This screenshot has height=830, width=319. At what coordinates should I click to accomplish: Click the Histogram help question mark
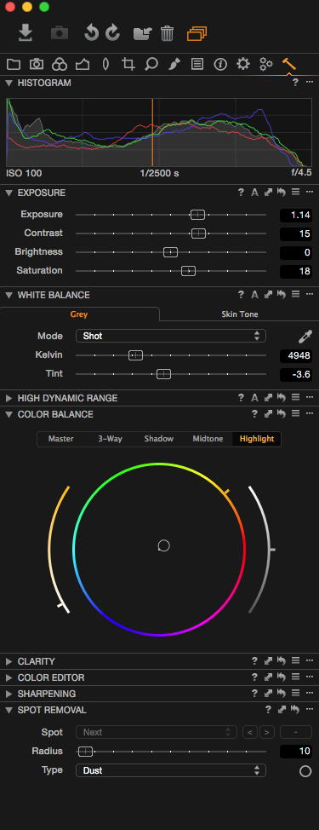pyautogui.click(x=296, y=83)
